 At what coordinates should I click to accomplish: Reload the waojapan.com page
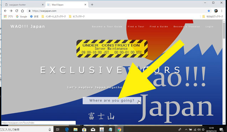tap(17, 11)
